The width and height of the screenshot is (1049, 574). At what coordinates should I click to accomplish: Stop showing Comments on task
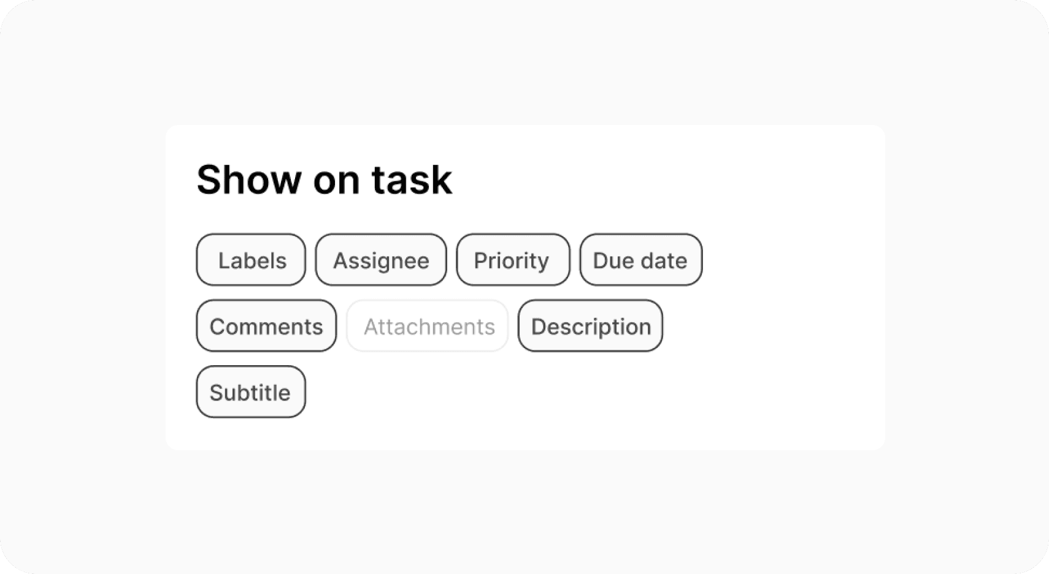coord(266,326)
